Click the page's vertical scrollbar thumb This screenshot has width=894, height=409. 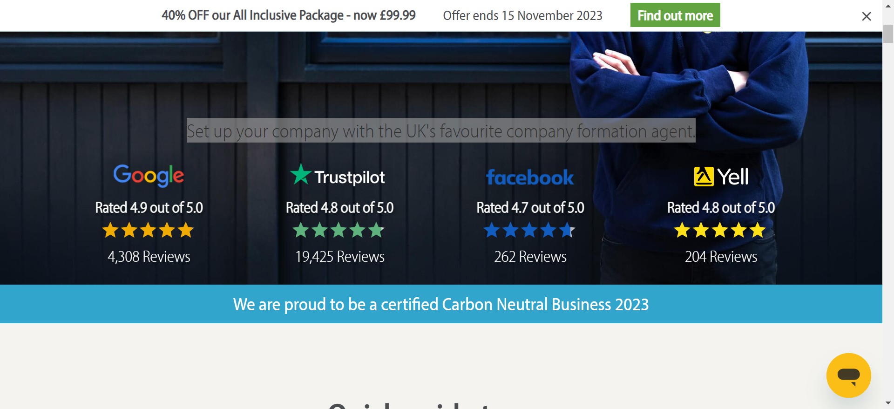pyautogui.click(x=888, y=34)
